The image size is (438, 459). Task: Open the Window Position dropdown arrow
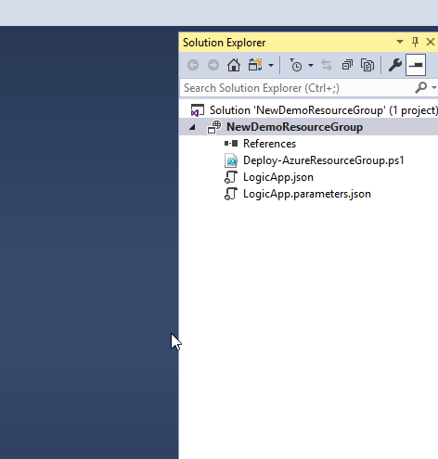click(400, 42)
